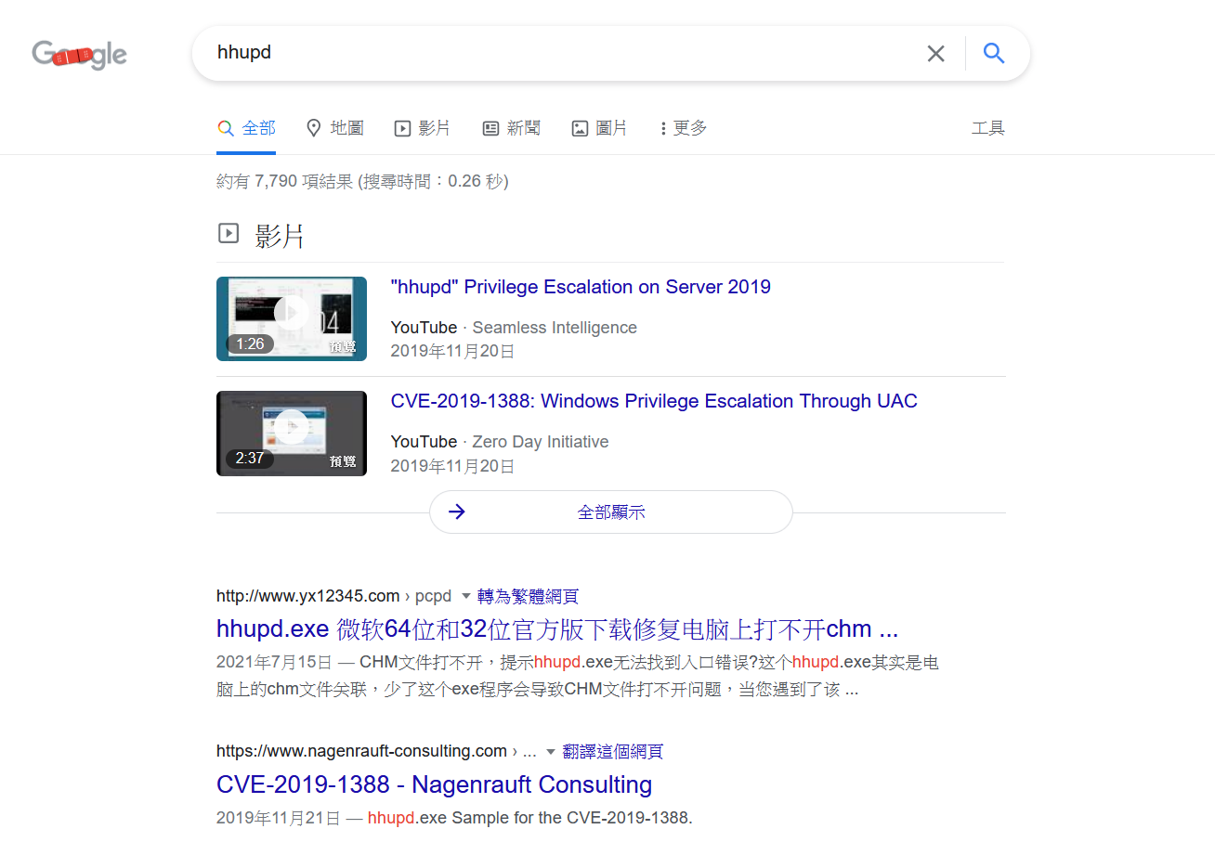Focus the search input containing hhupd
Image resolution: width=1215 pixels, height=855 pixels.
click(x=557, y=53)
